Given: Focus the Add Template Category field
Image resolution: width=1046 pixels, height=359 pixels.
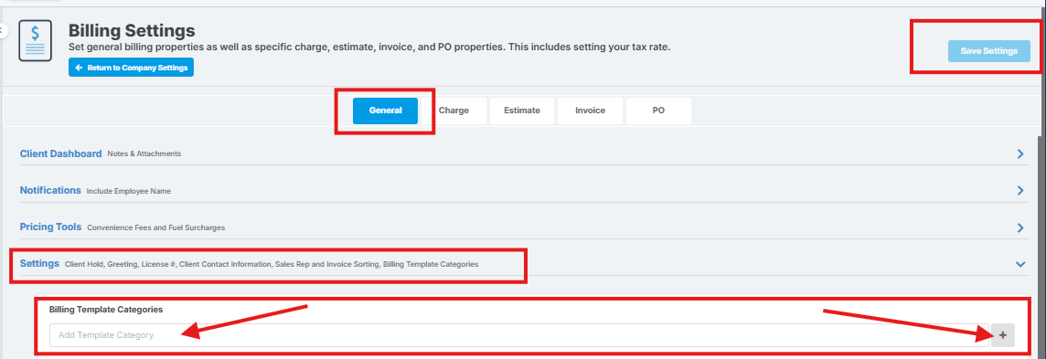Looking at the screenshot, I should [x=519, y=335].
